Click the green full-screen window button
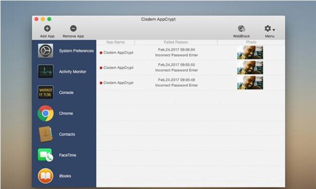316x189 pixels. tap(49, 19)
